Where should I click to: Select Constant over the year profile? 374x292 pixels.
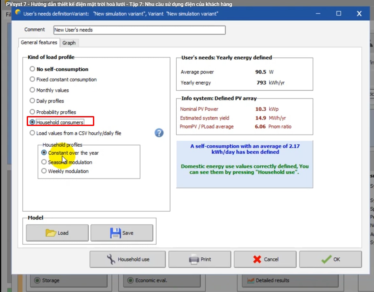coord(44,153)
